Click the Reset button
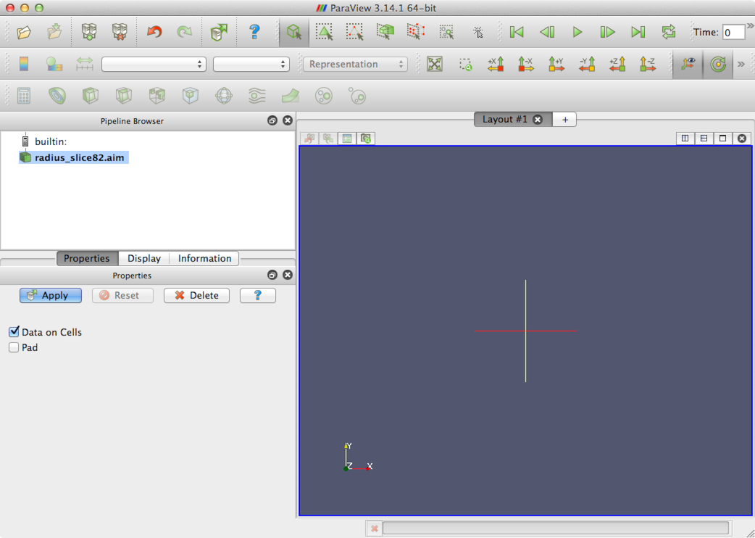 122,295
